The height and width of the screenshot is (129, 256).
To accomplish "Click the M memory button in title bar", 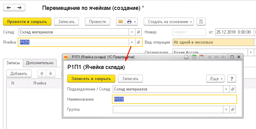I will [x=210, y=57].
